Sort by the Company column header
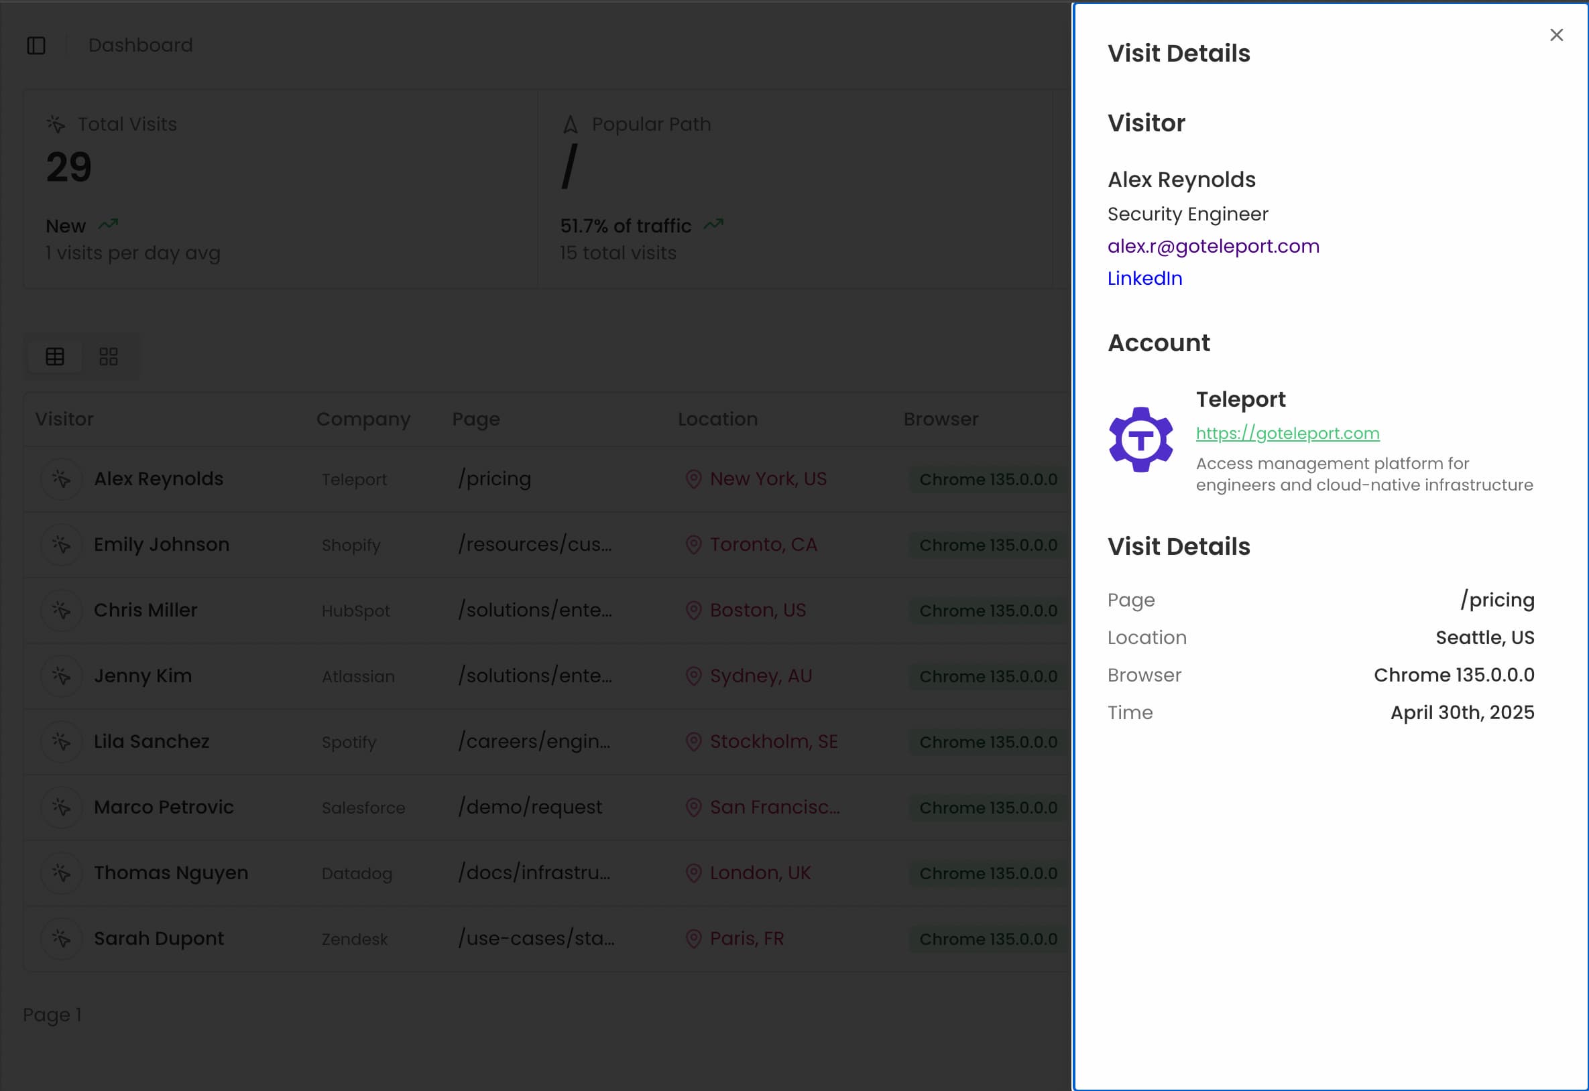This screenshot has width=1589, height=1091. coord(363,420)
